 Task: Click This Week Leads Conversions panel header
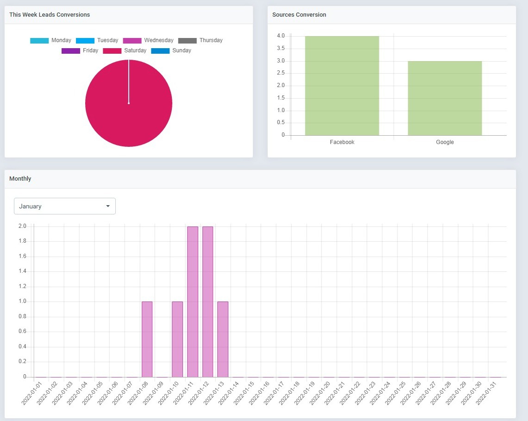50,15
